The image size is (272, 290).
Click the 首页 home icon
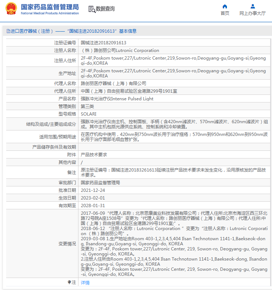(225, 6)
